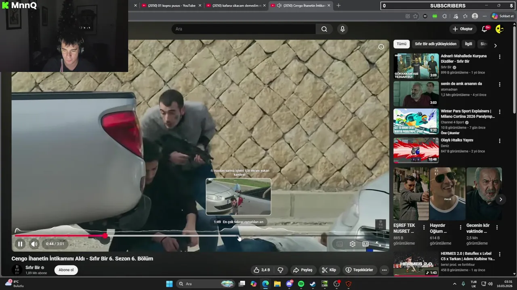Open browser profile avatar
Screen dimensions: 517x290
point(475,16)
